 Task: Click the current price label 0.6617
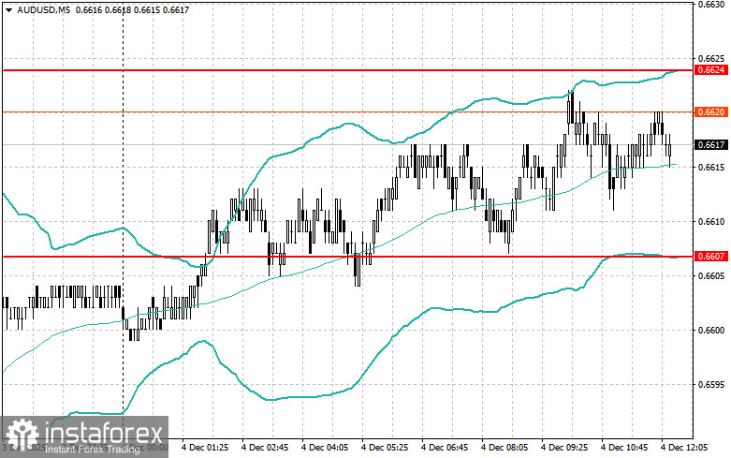(711, 145)
